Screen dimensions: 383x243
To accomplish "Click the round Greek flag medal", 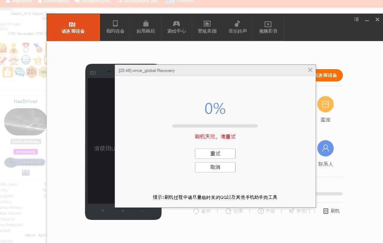I will (26, 60).
